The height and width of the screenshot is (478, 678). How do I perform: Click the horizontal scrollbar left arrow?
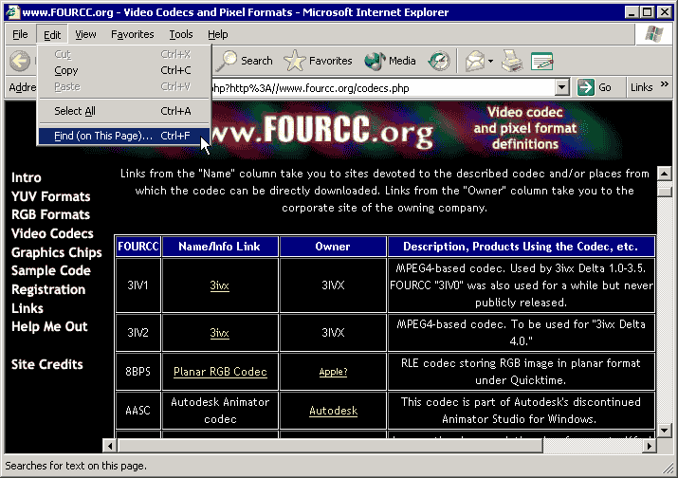point(110,446)
